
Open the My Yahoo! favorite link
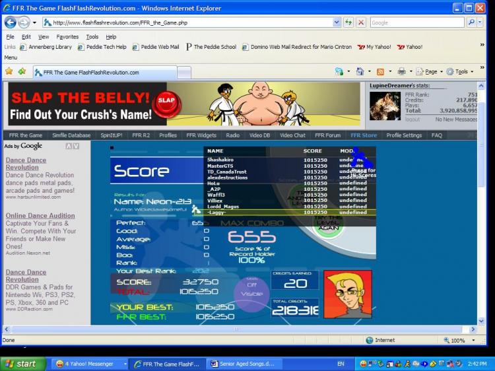click(x=374, y=47)
